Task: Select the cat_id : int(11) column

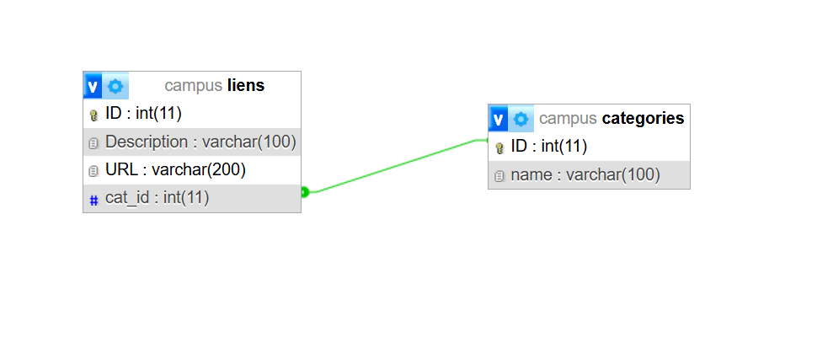Action: coord(157,198)
